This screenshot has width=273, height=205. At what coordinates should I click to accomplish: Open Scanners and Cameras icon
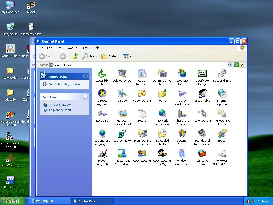pyautogui.click(x=142, y=134)
